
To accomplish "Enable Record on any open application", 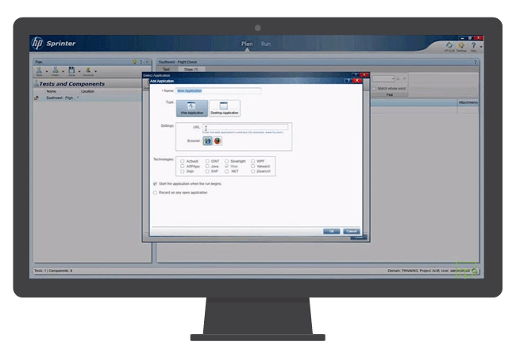I will (x=155, y=193).
